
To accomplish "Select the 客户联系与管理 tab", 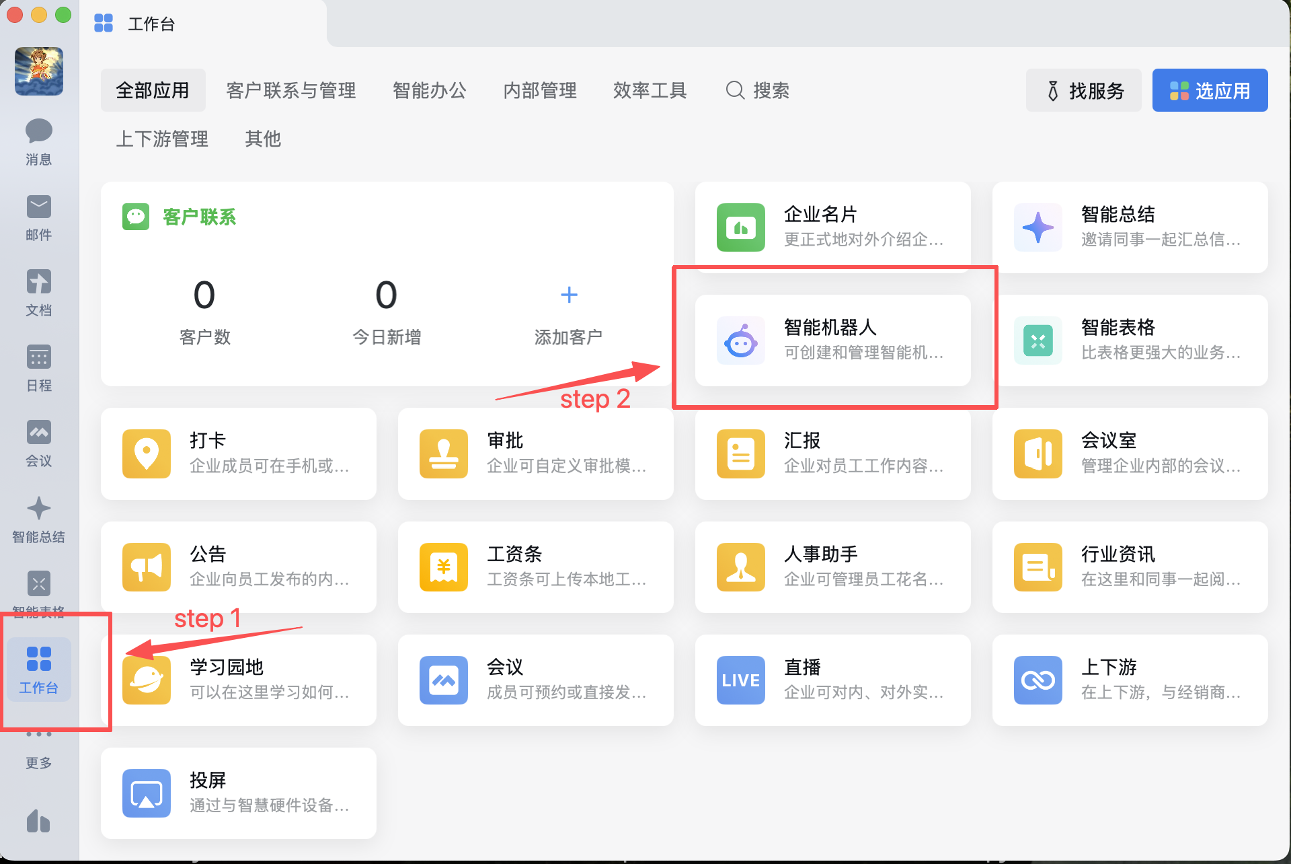I will coord(290,90).
